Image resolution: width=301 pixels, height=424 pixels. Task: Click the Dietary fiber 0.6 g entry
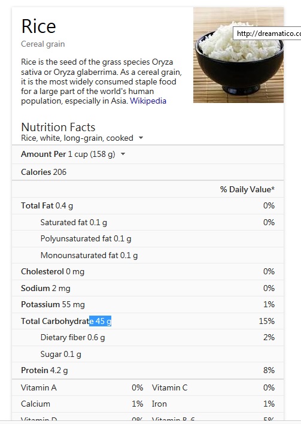click(x=72, y=338)
